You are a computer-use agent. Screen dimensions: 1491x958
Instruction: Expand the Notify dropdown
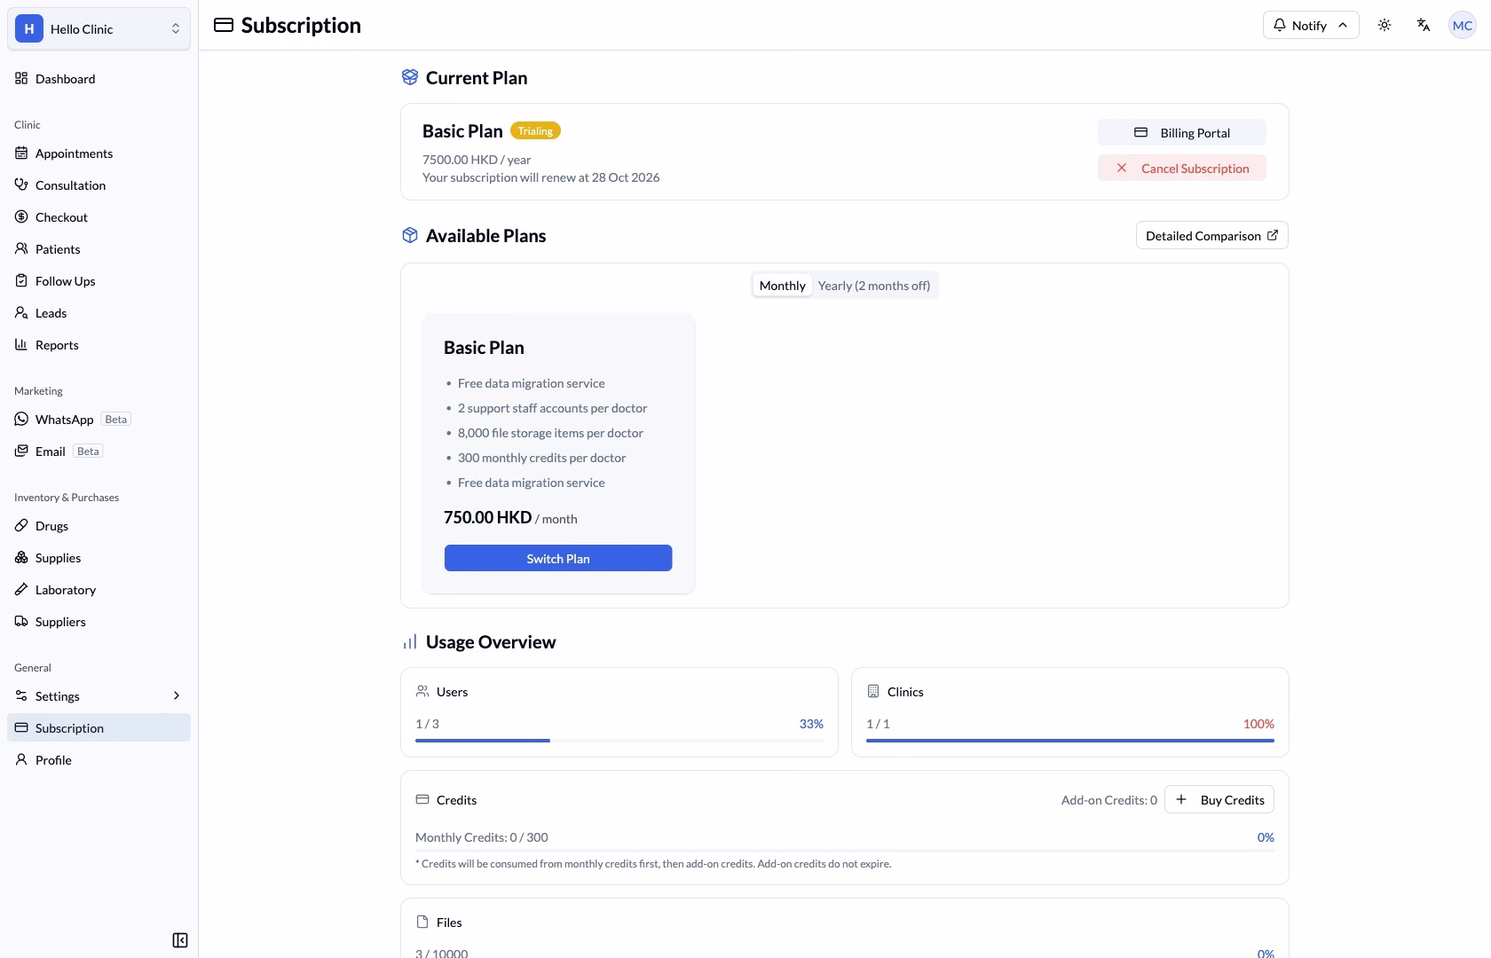click(x=1311, y=25)
